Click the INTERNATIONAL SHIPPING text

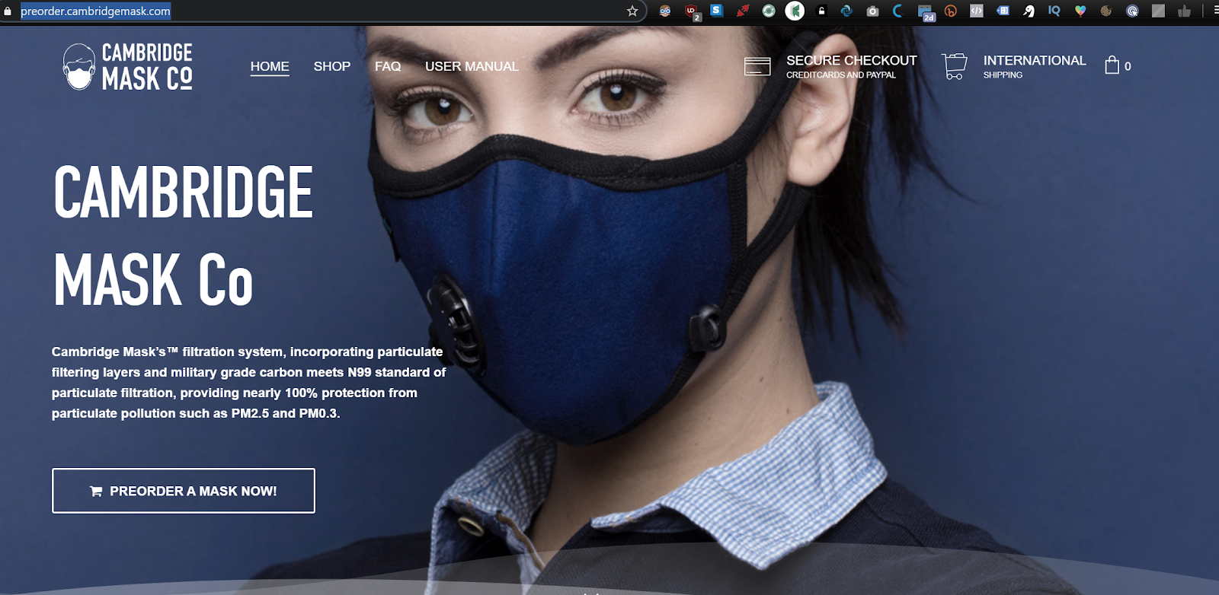point(1034,65)
